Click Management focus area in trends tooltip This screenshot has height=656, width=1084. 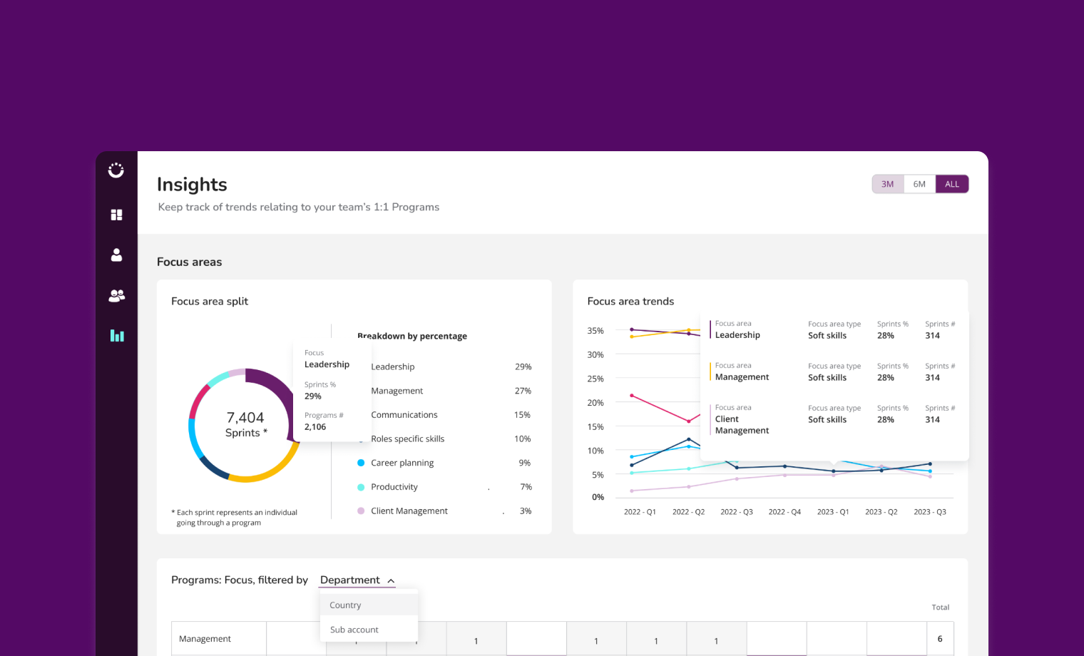click(742, 377)
